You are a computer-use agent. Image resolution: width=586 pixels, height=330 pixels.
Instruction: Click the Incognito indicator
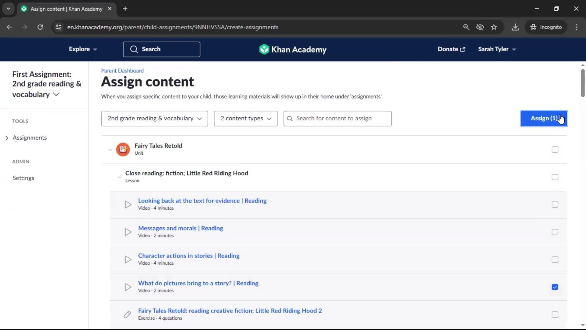546,27
